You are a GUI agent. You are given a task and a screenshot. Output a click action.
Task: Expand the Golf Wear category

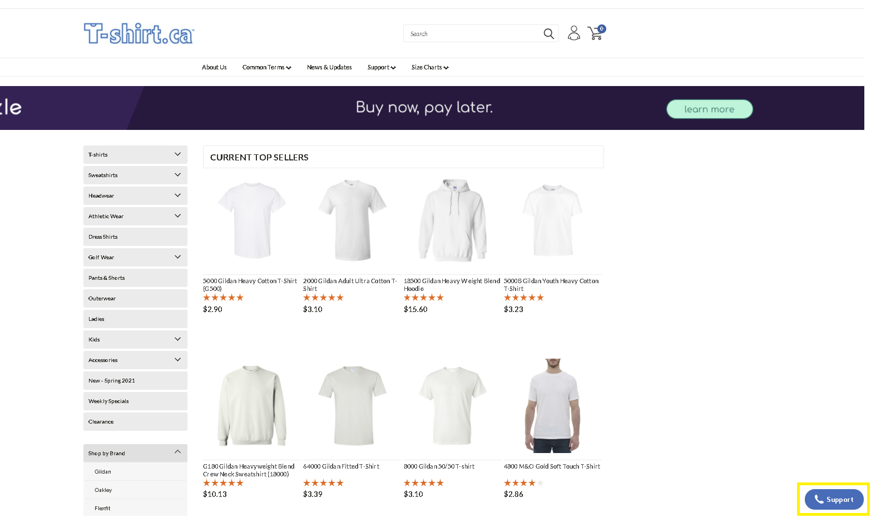(135, 257)
